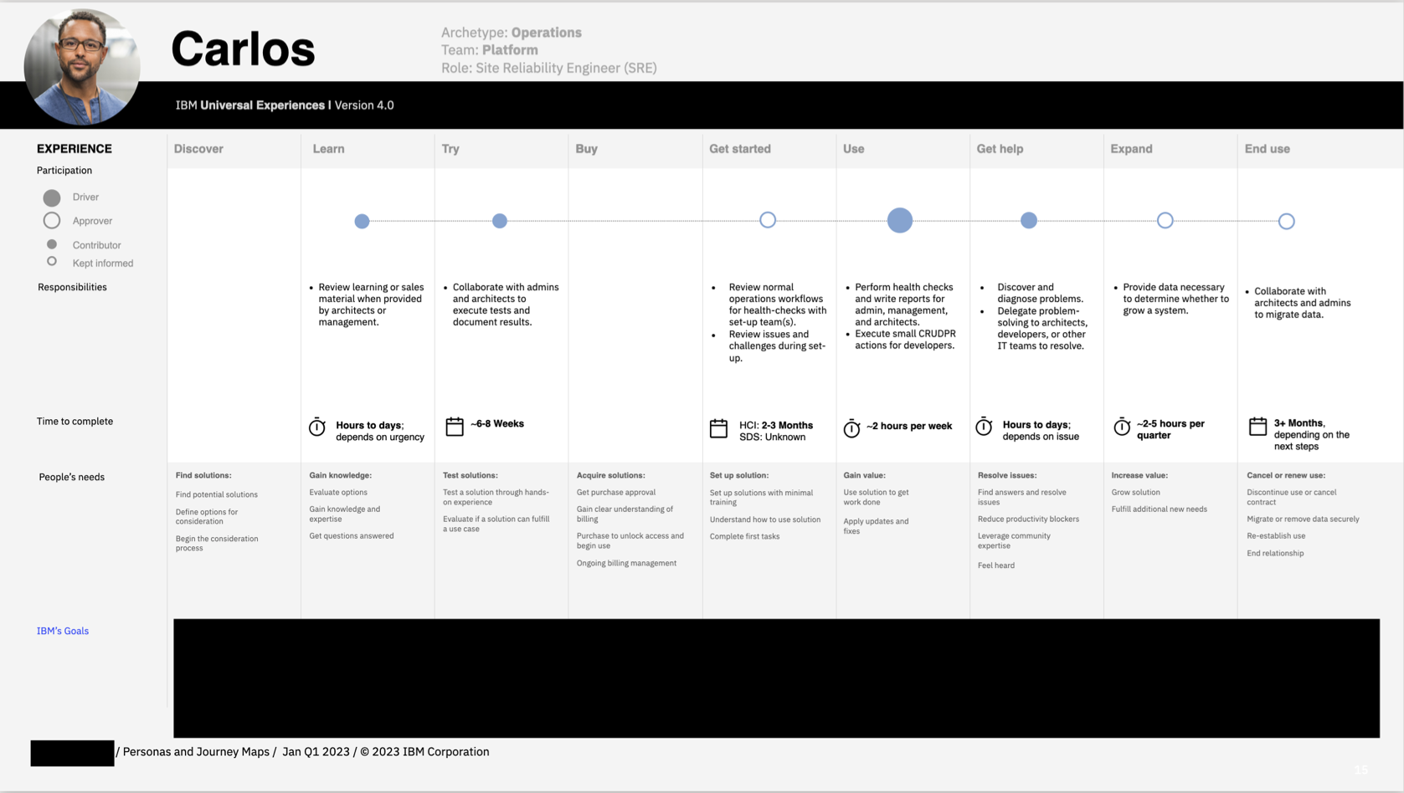Click 'Ongoing billing management' text
The width and height of the screenshot is (1404, 793).
pyautogui.click(x=626, y=563)
